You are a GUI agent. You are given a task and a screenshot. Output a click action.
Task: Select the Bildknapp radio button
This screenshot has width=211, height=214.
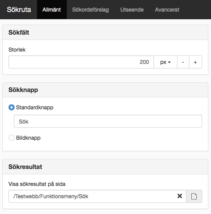tap(12, 138)
